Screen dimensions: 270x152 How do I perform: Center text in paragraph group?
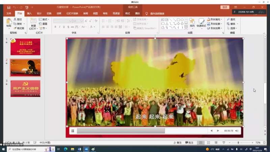pos(107,27)
